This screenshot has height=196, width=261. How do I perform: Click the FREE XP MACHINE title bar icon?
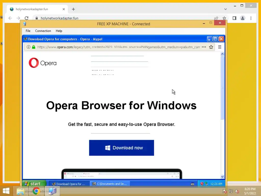tap(25, 24)
